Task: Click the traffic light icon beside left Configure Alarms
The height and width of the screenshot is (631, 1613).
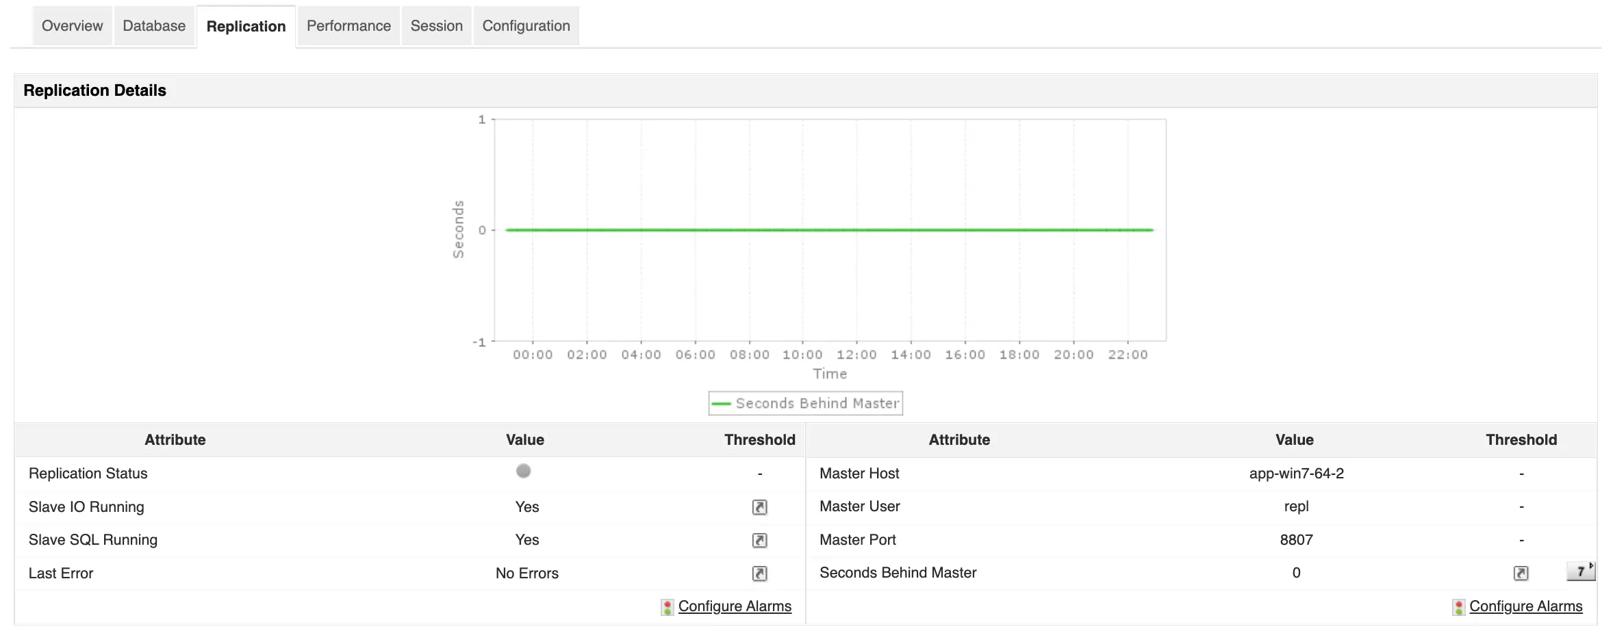Action: [x=667, y=606]
